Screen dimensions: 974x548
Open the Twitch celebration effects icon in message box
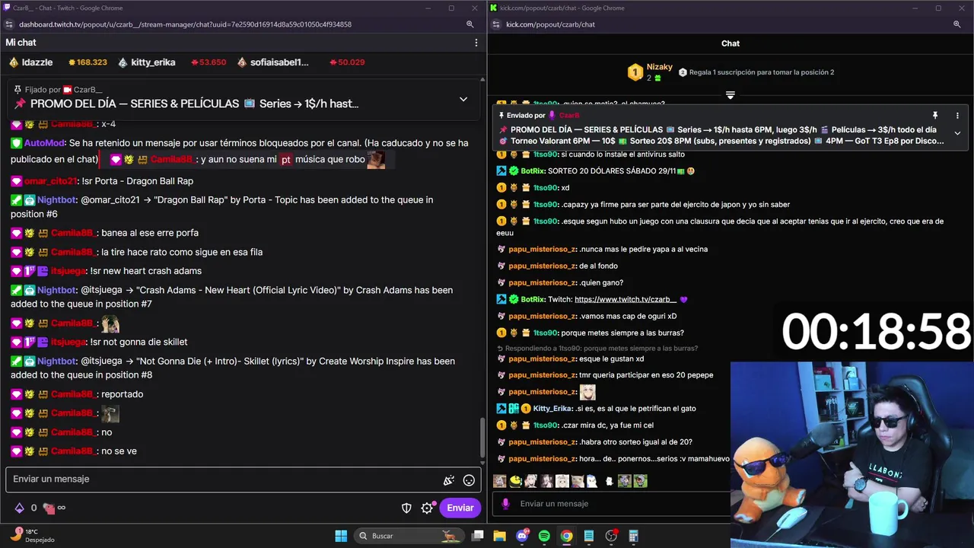coord(449,480)
